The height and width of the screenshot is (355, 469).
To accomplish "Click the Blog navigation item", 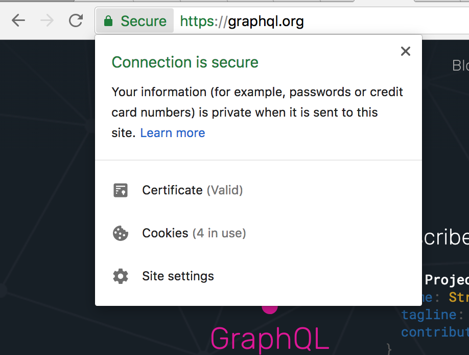I will coord(460,65).
